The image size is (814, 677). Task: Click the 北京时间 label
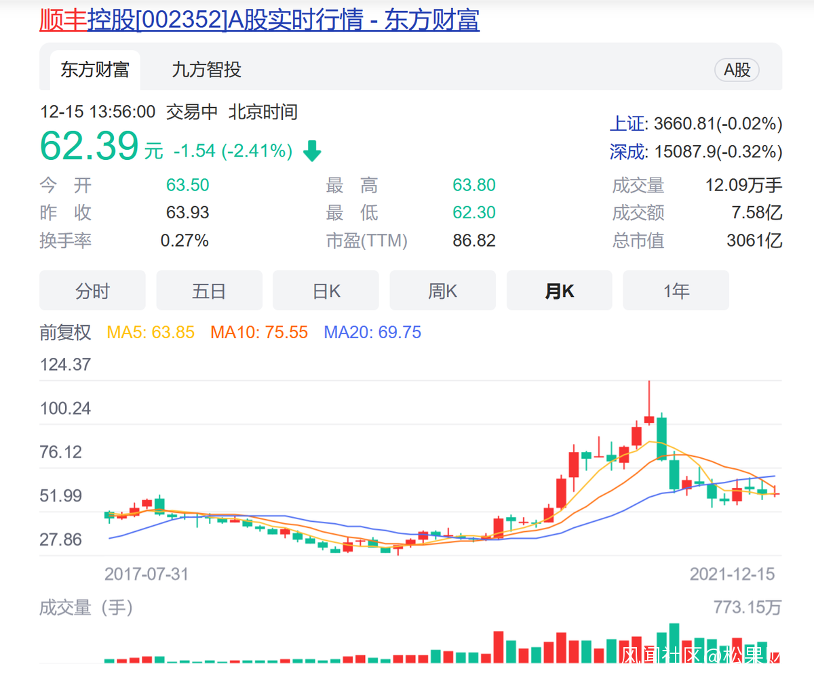coord(263,112)
